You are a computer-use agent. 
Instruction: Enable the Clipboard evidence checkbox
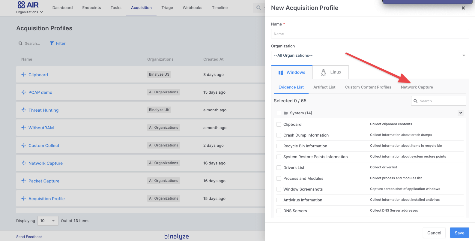279,125
